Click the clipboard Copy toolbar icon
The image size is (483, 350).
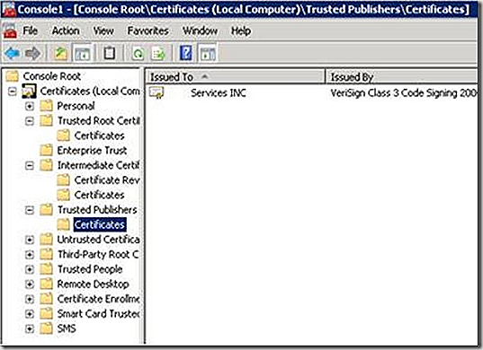pos(110,54)
